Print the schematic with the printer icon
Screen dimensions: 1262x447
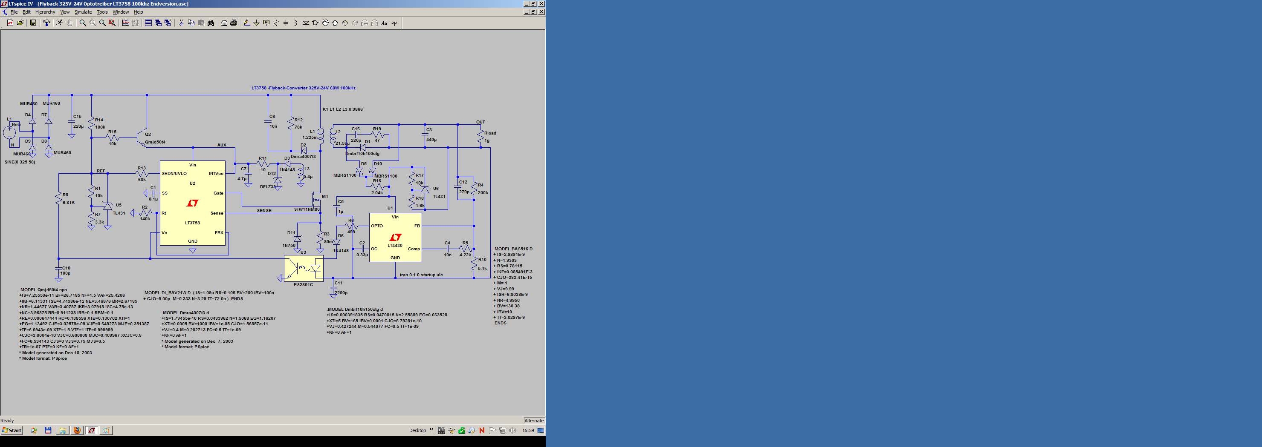pyautogui.click(x=234, y=23)
